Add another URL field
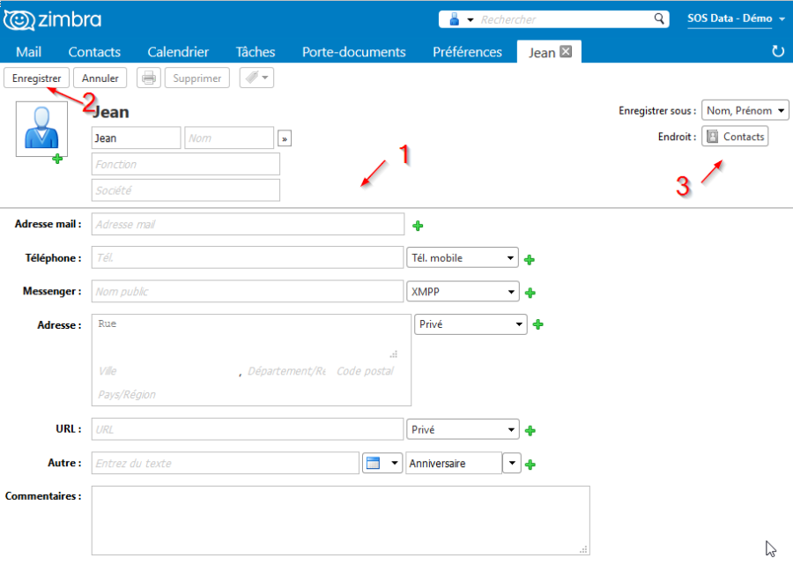Viewport: 793px width, 565px height. click(x=530, y=430)
